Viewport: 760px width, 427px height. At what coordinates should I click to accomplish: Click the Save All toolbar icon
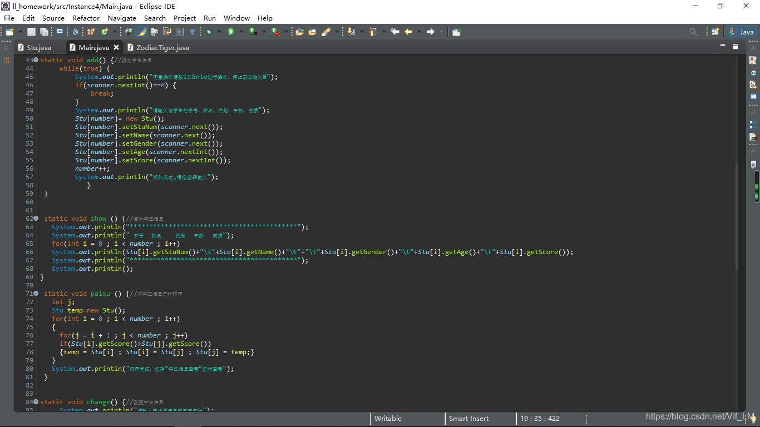43,32
